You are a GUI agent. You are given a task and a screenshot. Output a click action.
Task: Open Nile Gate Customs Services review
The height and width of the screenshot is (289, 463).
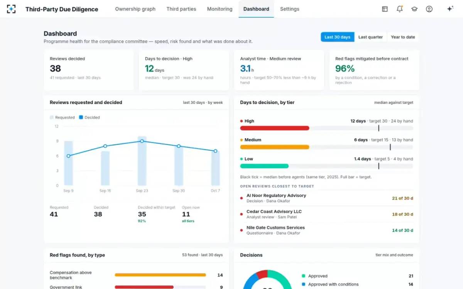click(x=326, y=230)
